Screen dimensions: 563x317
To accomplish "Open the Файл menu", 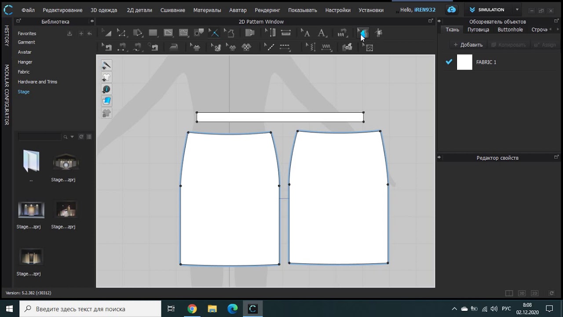I will pyautogui.click(x=28, y=10).
